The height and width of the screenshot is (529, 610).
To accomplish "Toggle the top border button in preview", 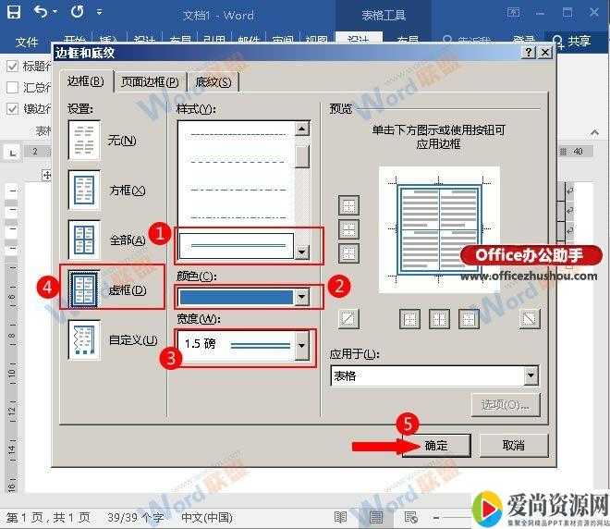I will 349,205.
